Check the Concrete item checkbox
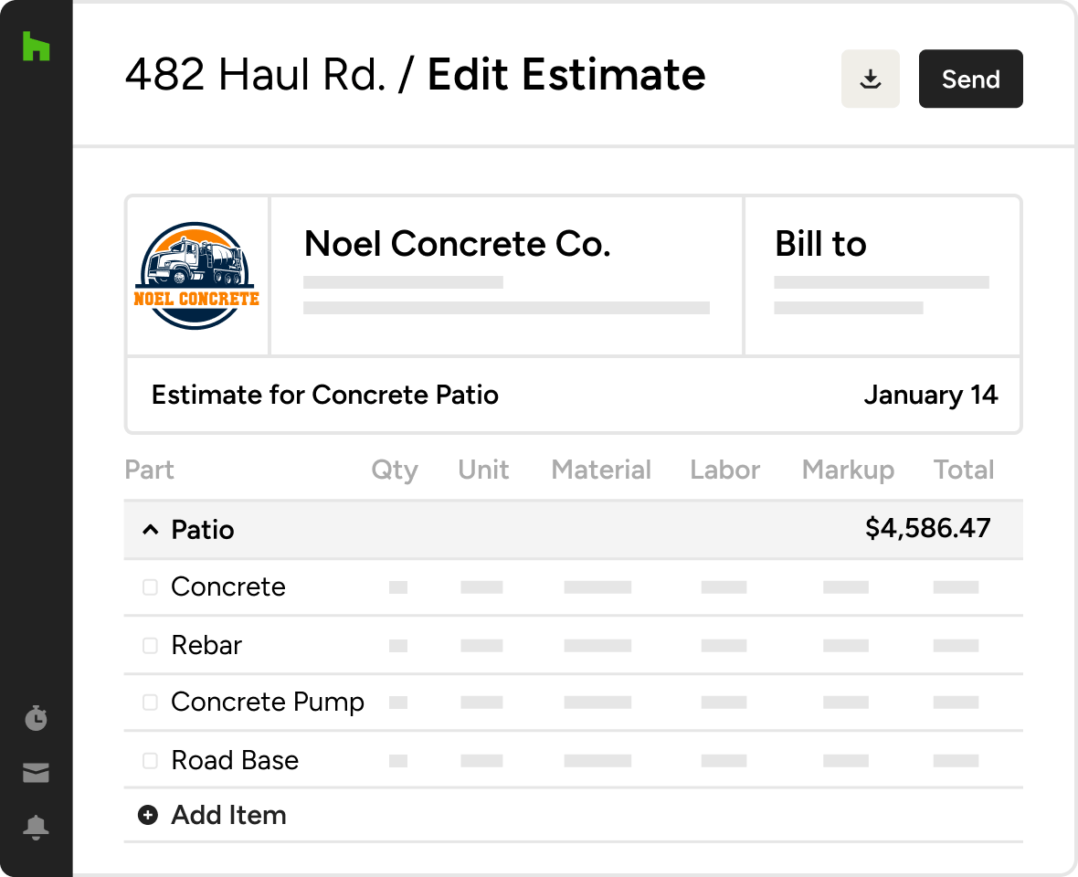This screenshot has width=1078, height=877. pyautogui.click(x=150, y=587)
